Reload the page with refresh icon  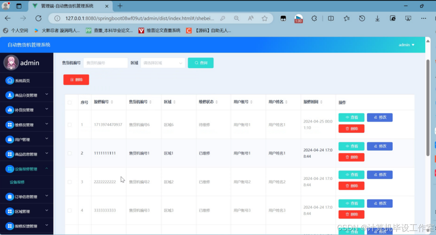[x=38, y=18]
